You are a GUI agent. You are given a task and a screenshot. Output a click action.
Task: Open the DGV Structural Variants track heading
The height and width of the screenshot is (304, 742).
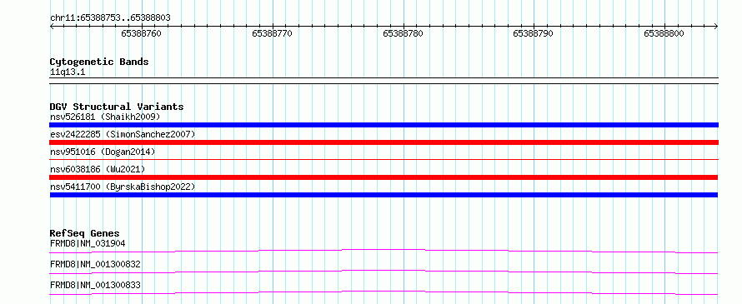click(117, 107)
